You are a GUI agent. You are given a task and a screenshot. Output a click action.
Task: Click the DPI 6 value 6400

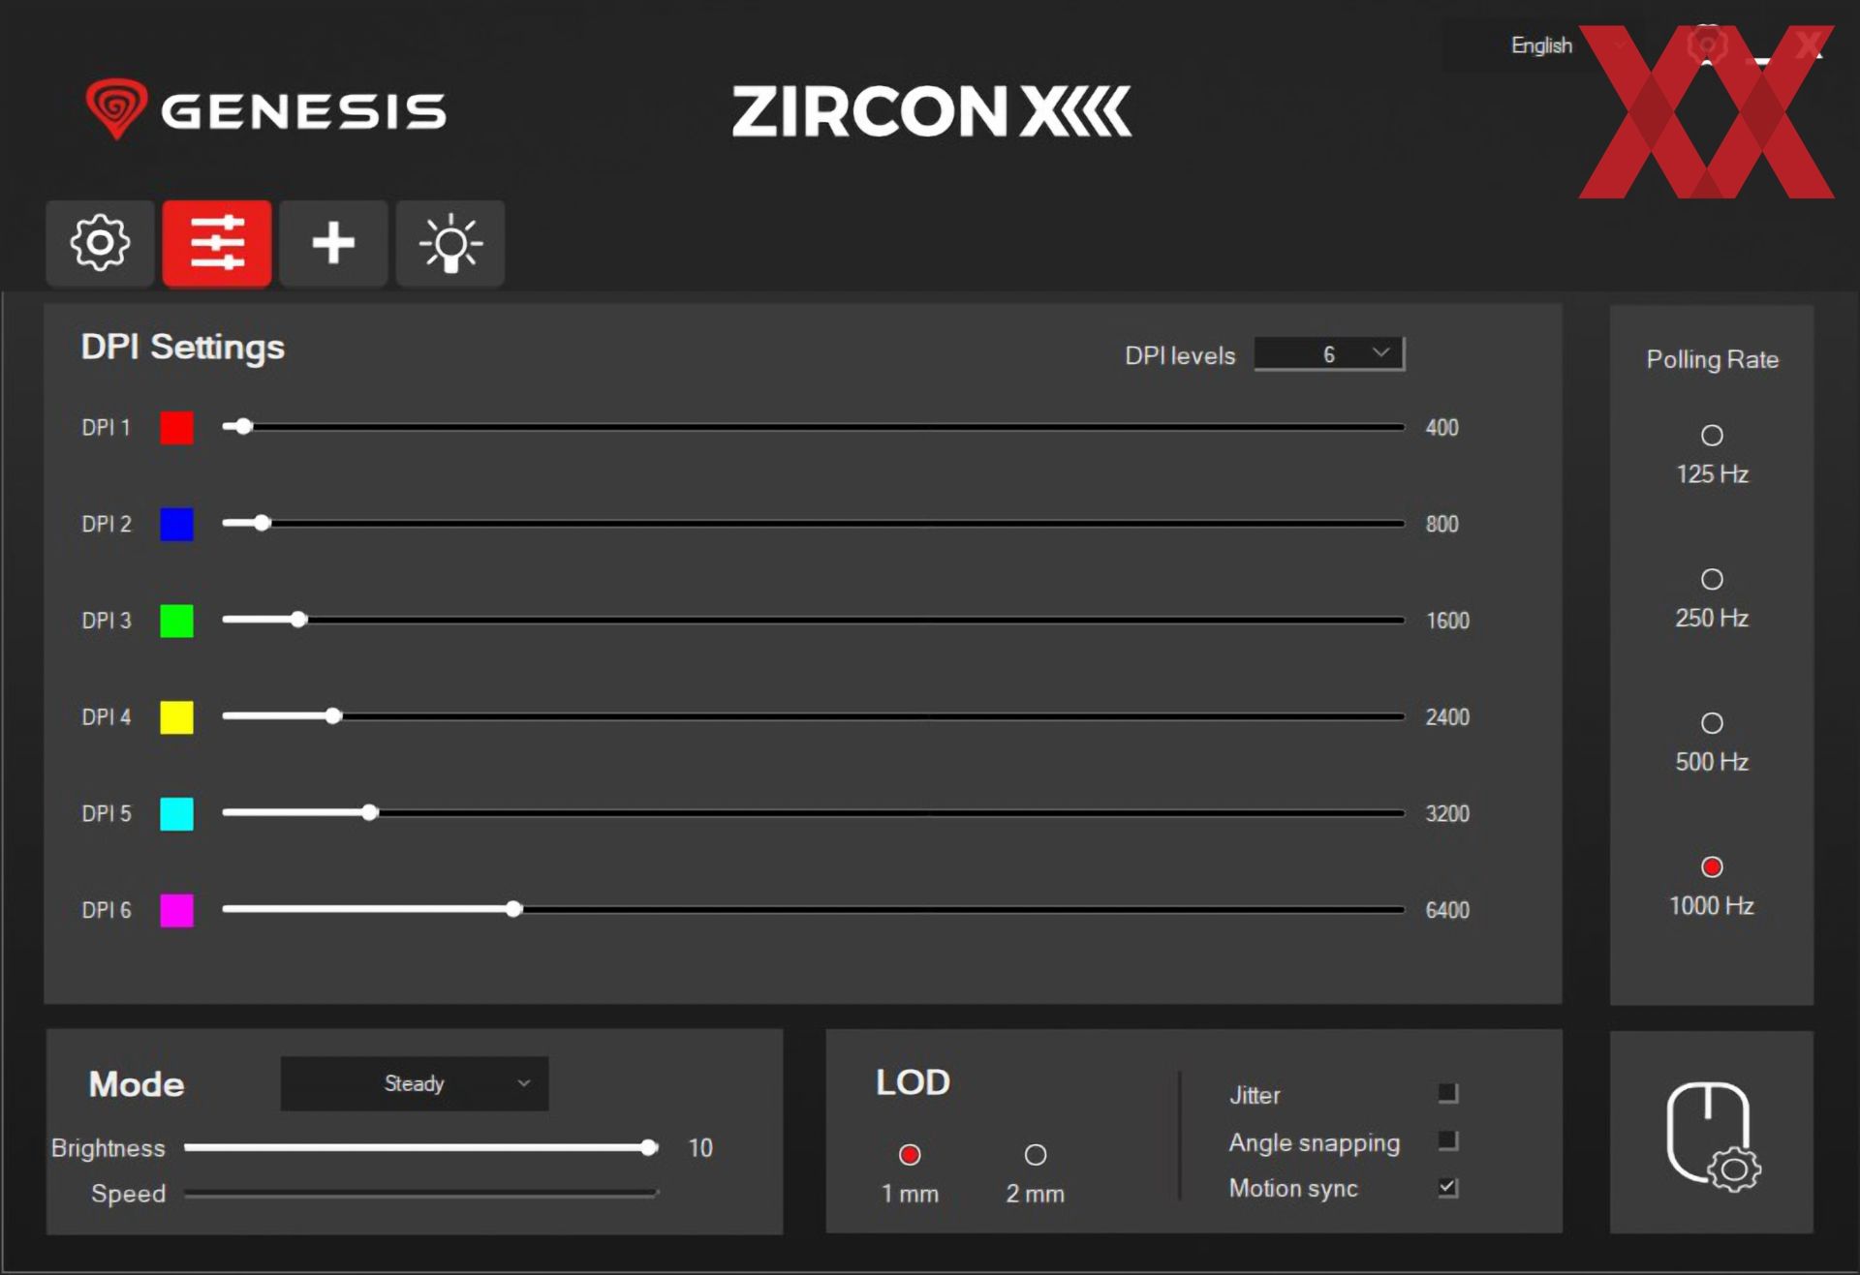pyautogui.click(x=1447, y=910)
